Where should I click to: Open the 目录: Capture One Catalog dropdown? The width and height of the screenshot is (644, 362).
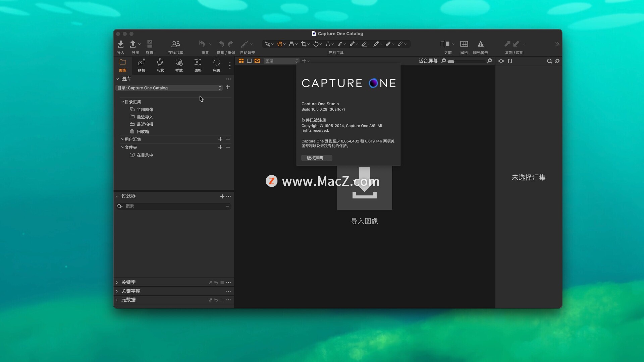169,88
